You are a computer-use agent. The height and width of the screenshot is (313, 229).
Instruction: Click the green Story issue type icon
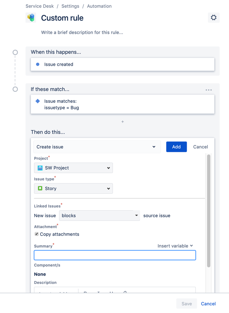coord(40,188)
